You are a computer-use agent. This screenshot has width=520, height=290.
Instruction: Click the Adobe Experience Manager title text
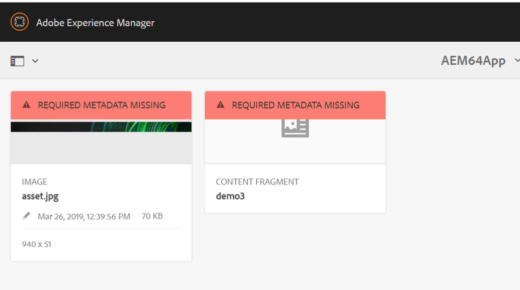[95, 23]
